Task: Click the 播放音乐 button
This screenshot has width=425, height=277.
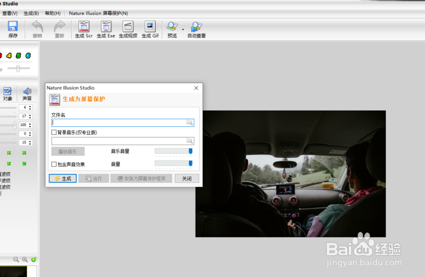Action: pyautogui.click(x=68, y=151)
